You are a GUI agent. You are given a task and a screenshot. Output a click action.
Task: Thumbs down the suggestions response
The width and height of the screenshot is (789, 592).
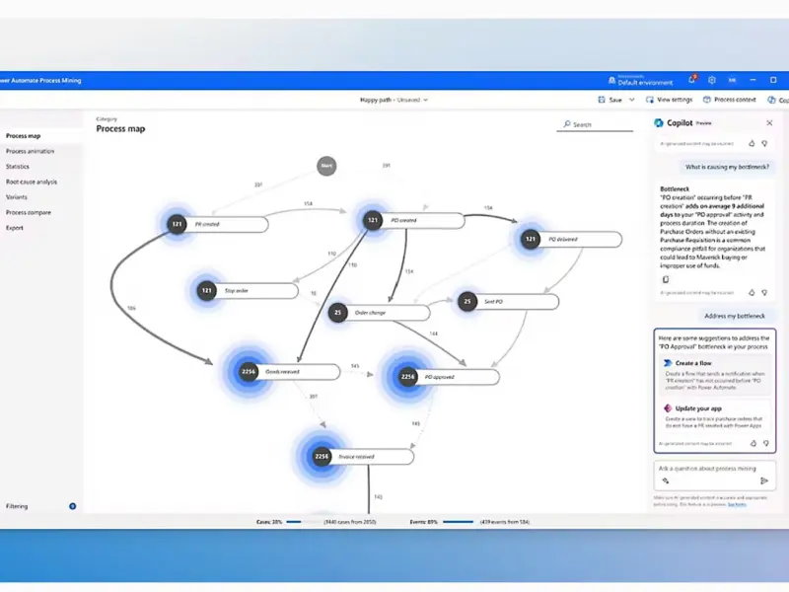point(764,444)
